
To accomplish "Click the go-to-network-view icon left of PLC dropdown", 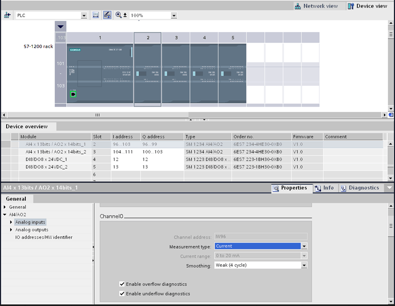I will pos(7,15).
